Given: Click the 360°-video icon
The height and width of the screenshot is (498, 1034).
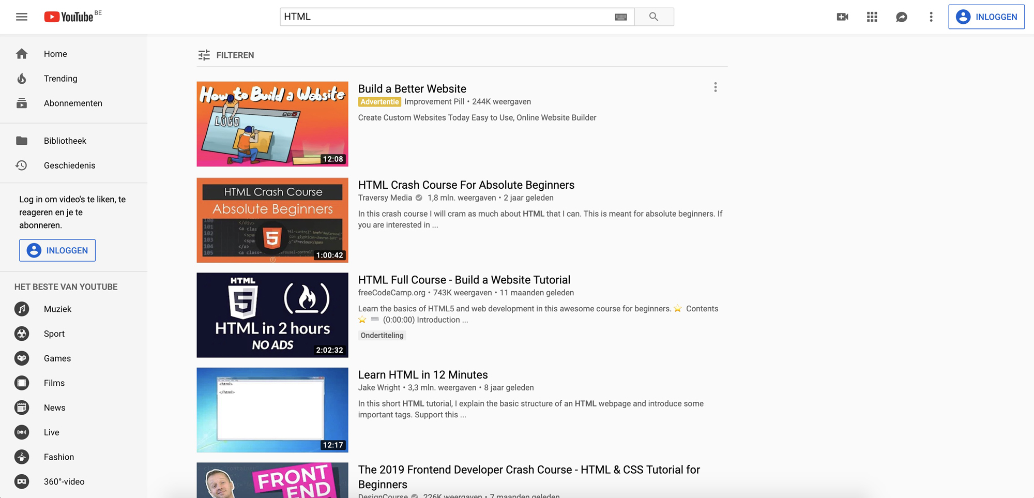Looking at the screenshot, I should coord(22,481).
